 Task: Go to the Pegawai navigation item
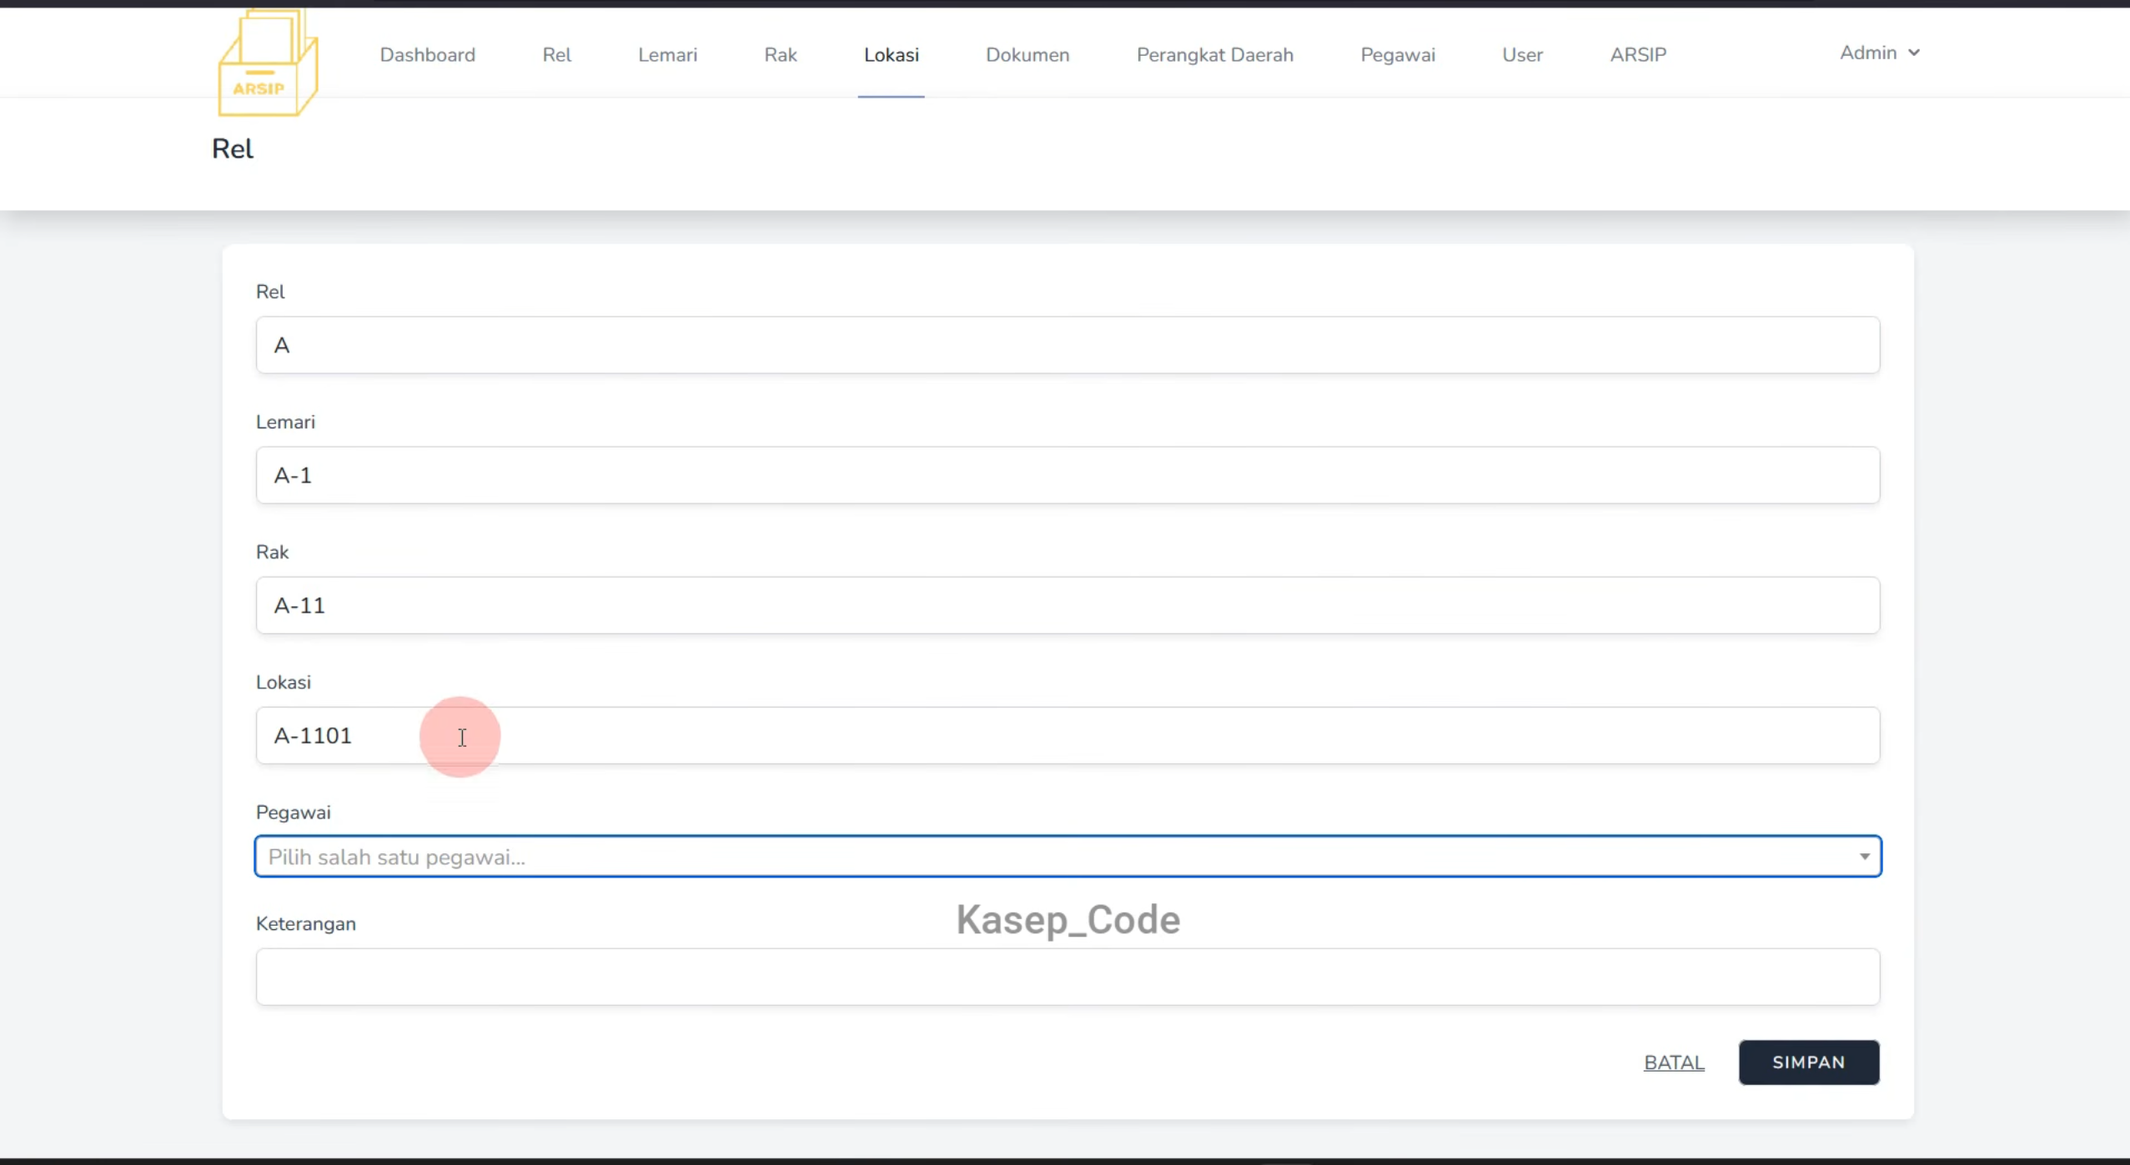click(x=1398, y=55)
